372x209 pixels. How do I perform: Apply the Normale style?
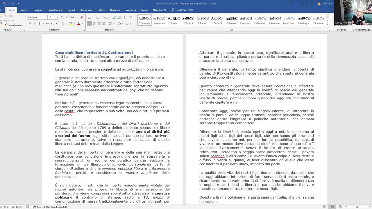[144, 20]
